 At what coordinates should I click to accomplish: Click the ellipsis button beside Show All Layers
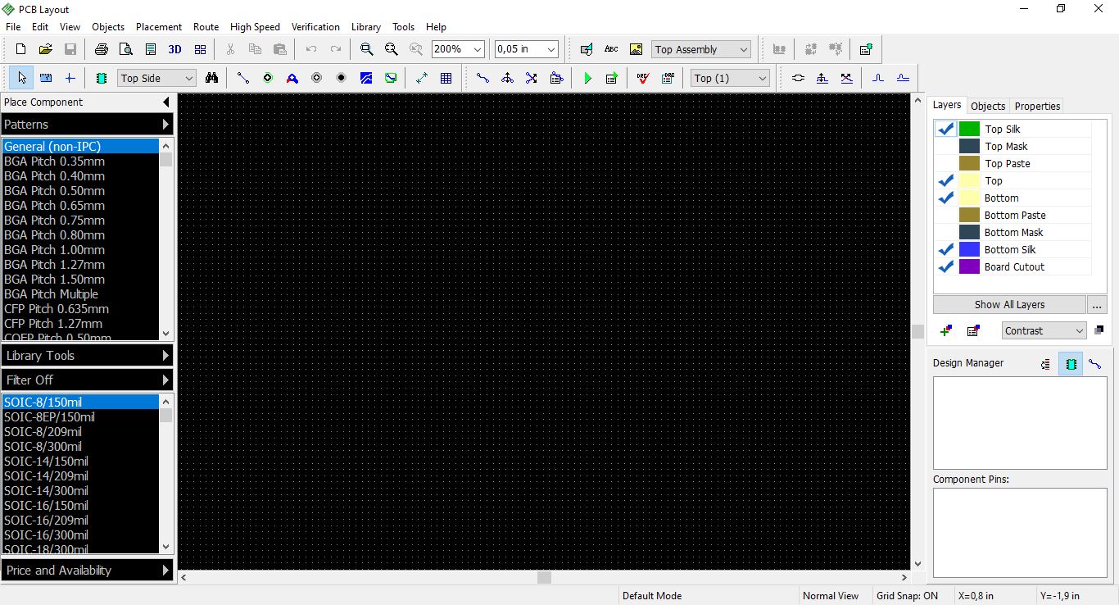1098,304
